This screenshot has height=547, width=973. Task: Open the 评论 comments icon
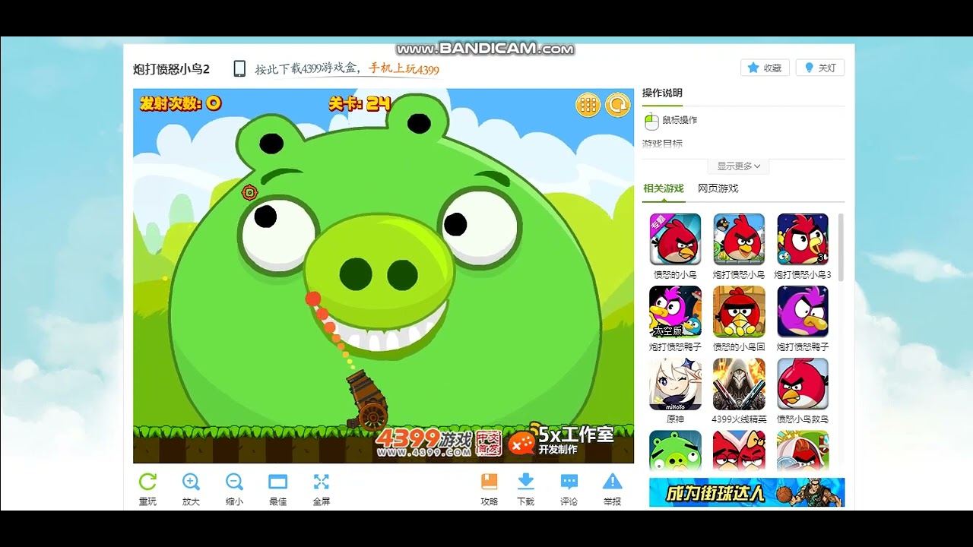569,481
